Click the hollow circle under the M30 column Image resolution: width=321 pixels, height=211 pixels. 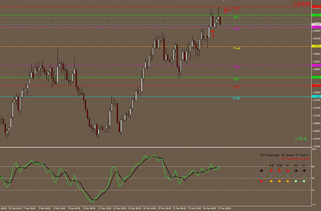(279, 176)
